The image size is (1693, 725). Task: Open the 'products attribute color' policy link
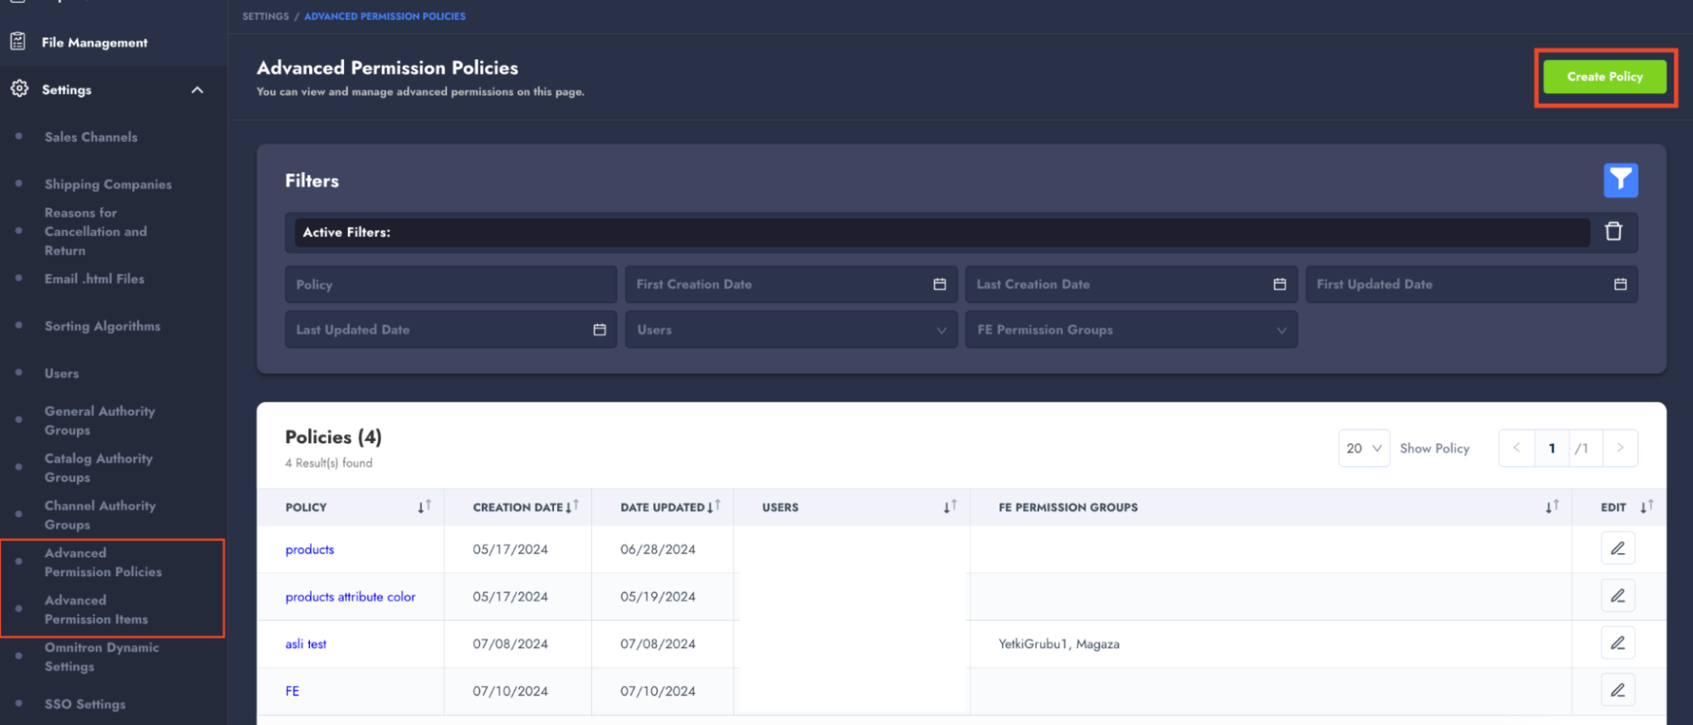(x=350, y=596)
